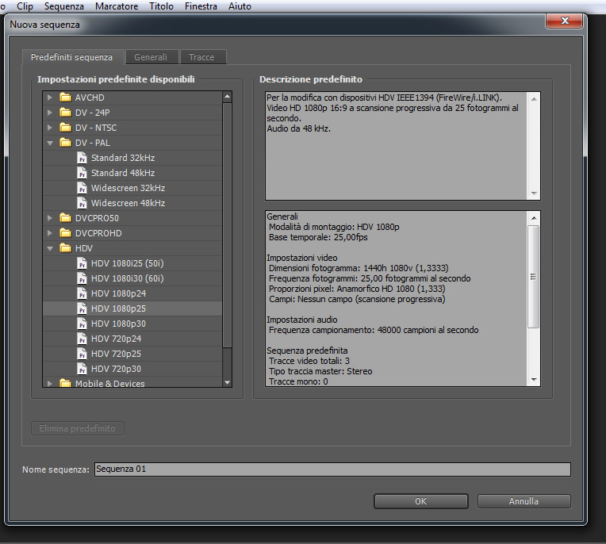Collapse the DV - PAL folder
This screenshot has width=606, height=544.
[49, 143]
